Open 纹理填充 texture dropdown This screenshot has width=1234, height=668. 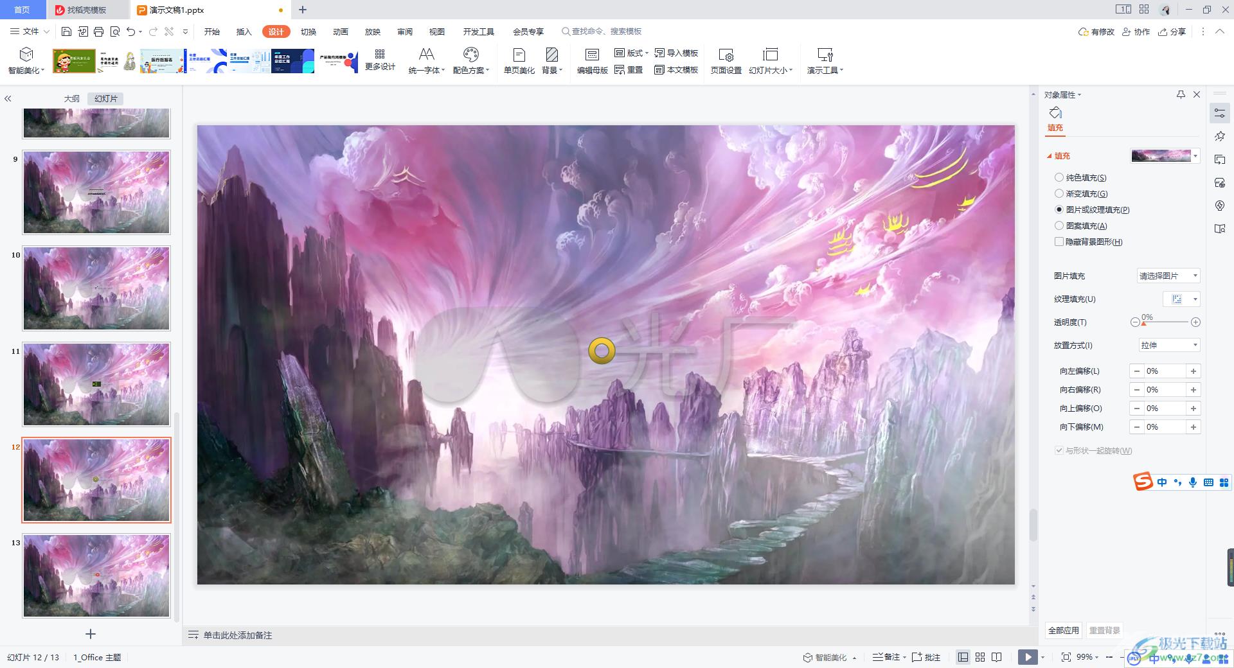click(x=1181, y=299)
